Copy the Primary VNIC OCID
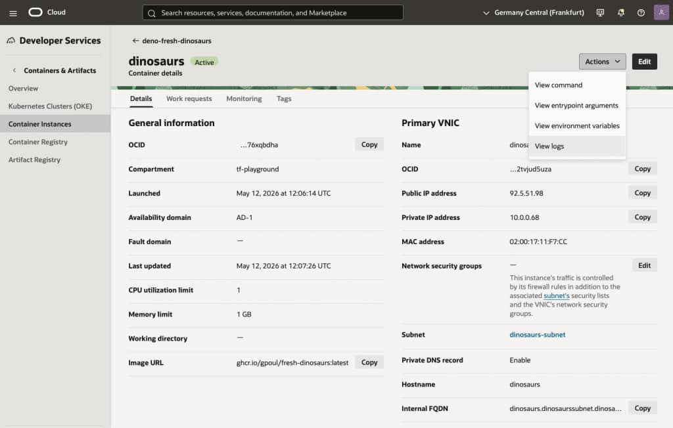673x428 pixels. (643, 169)
